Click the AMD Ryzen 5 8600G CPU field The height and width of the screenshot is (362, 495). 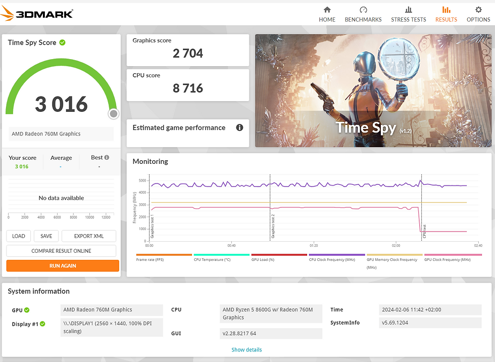coord(271,313)
